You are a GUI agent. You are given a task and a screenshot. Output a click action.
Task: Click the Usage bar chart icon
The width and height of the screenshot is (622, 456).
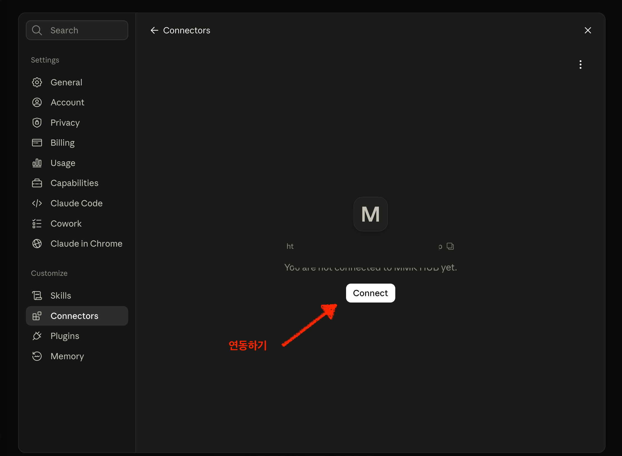[37, 163]
